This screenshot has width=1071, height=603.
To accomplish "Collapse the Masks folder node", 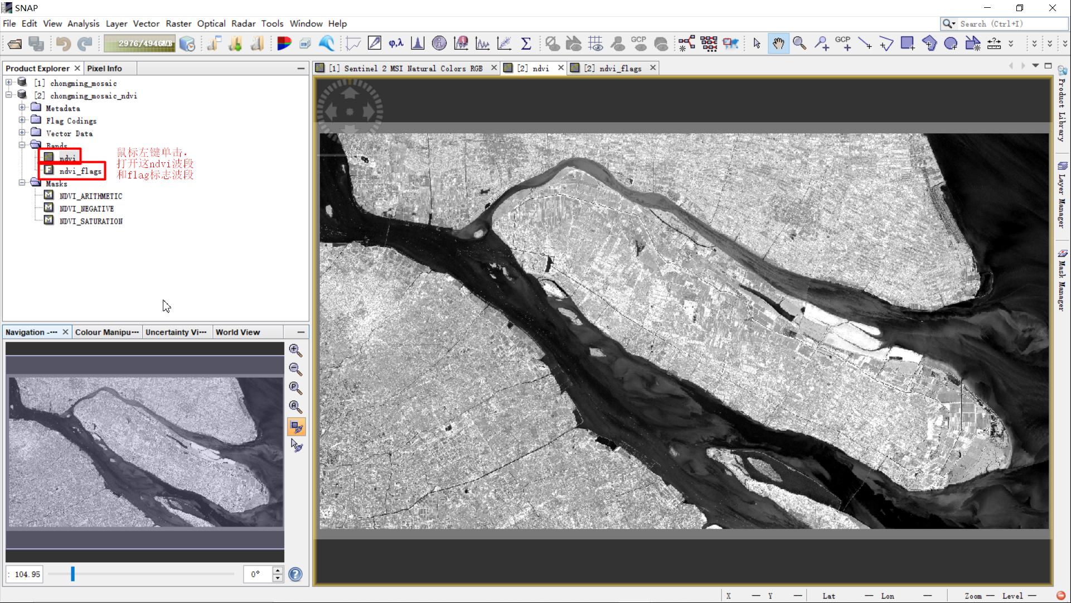I will [x=22, y=183].
